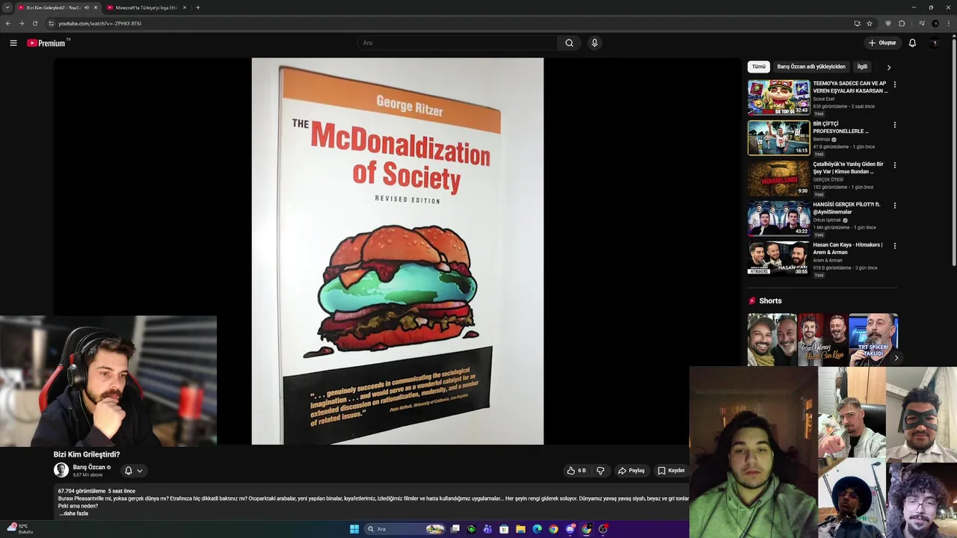This screenshot has width=957, height=538.
Task: Open Microsoft Edge from taskbar
Action: pos(537,529)
